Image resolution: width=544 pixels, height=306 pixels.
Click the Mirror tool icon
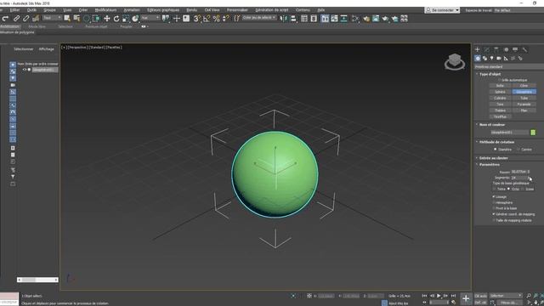pos(283,19)
